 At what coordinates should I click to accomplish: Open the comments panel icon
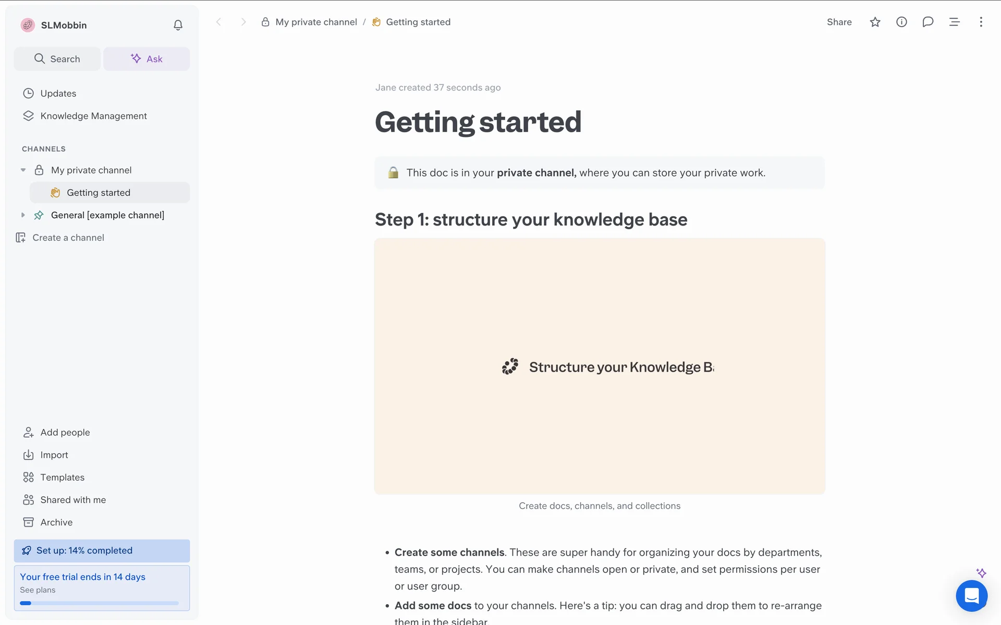click(927, 22)
